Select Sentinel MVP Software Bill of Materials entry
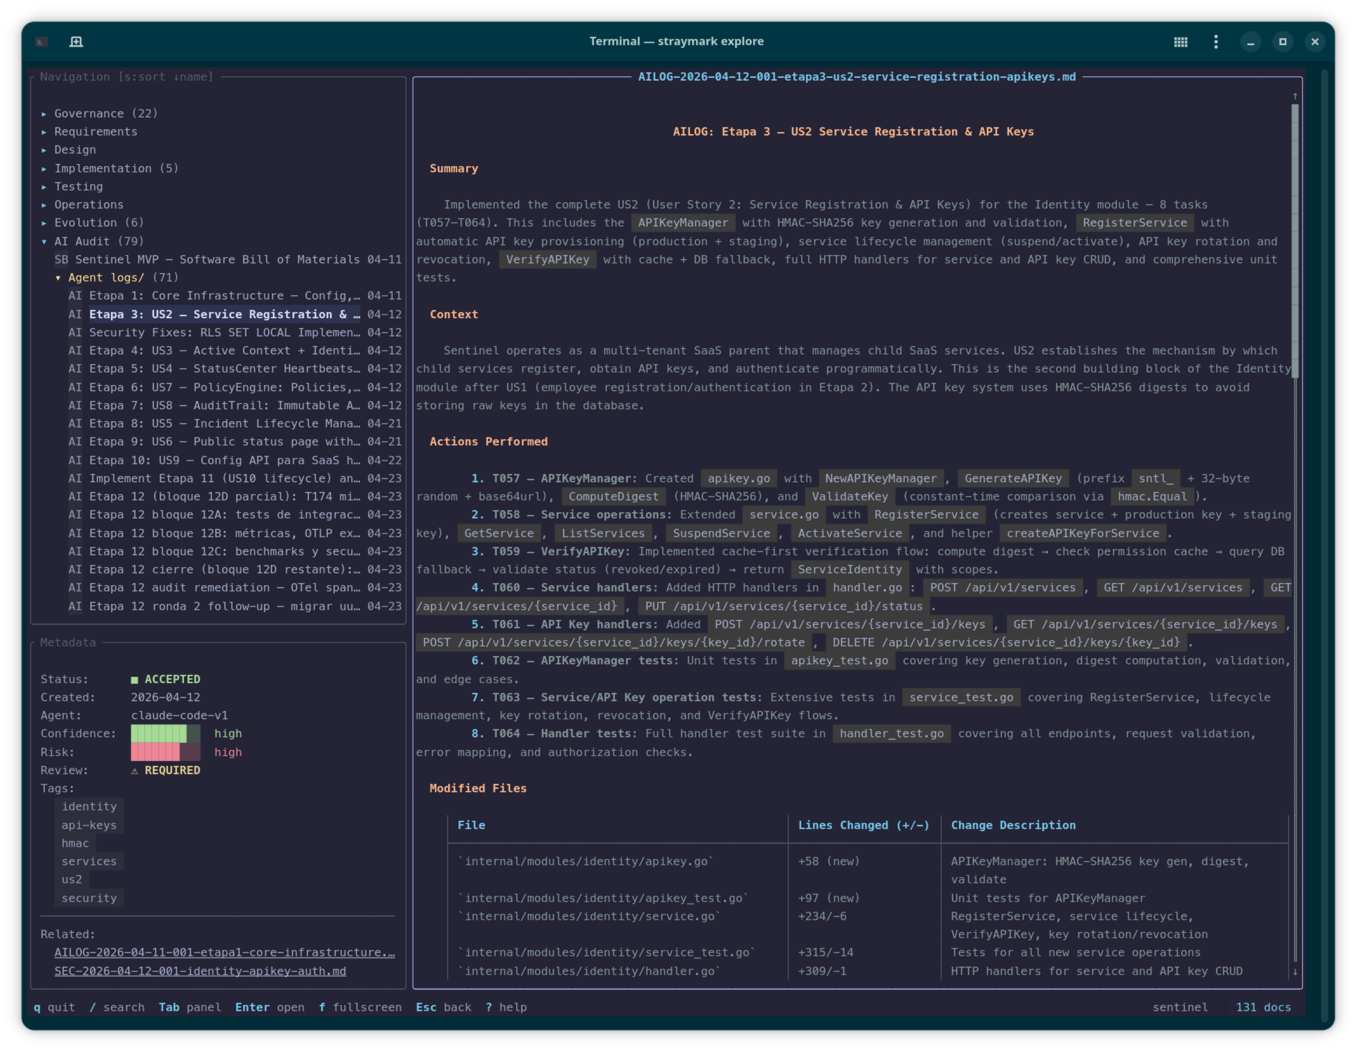The image size is (1357, 1052). [x=228, y=259]
